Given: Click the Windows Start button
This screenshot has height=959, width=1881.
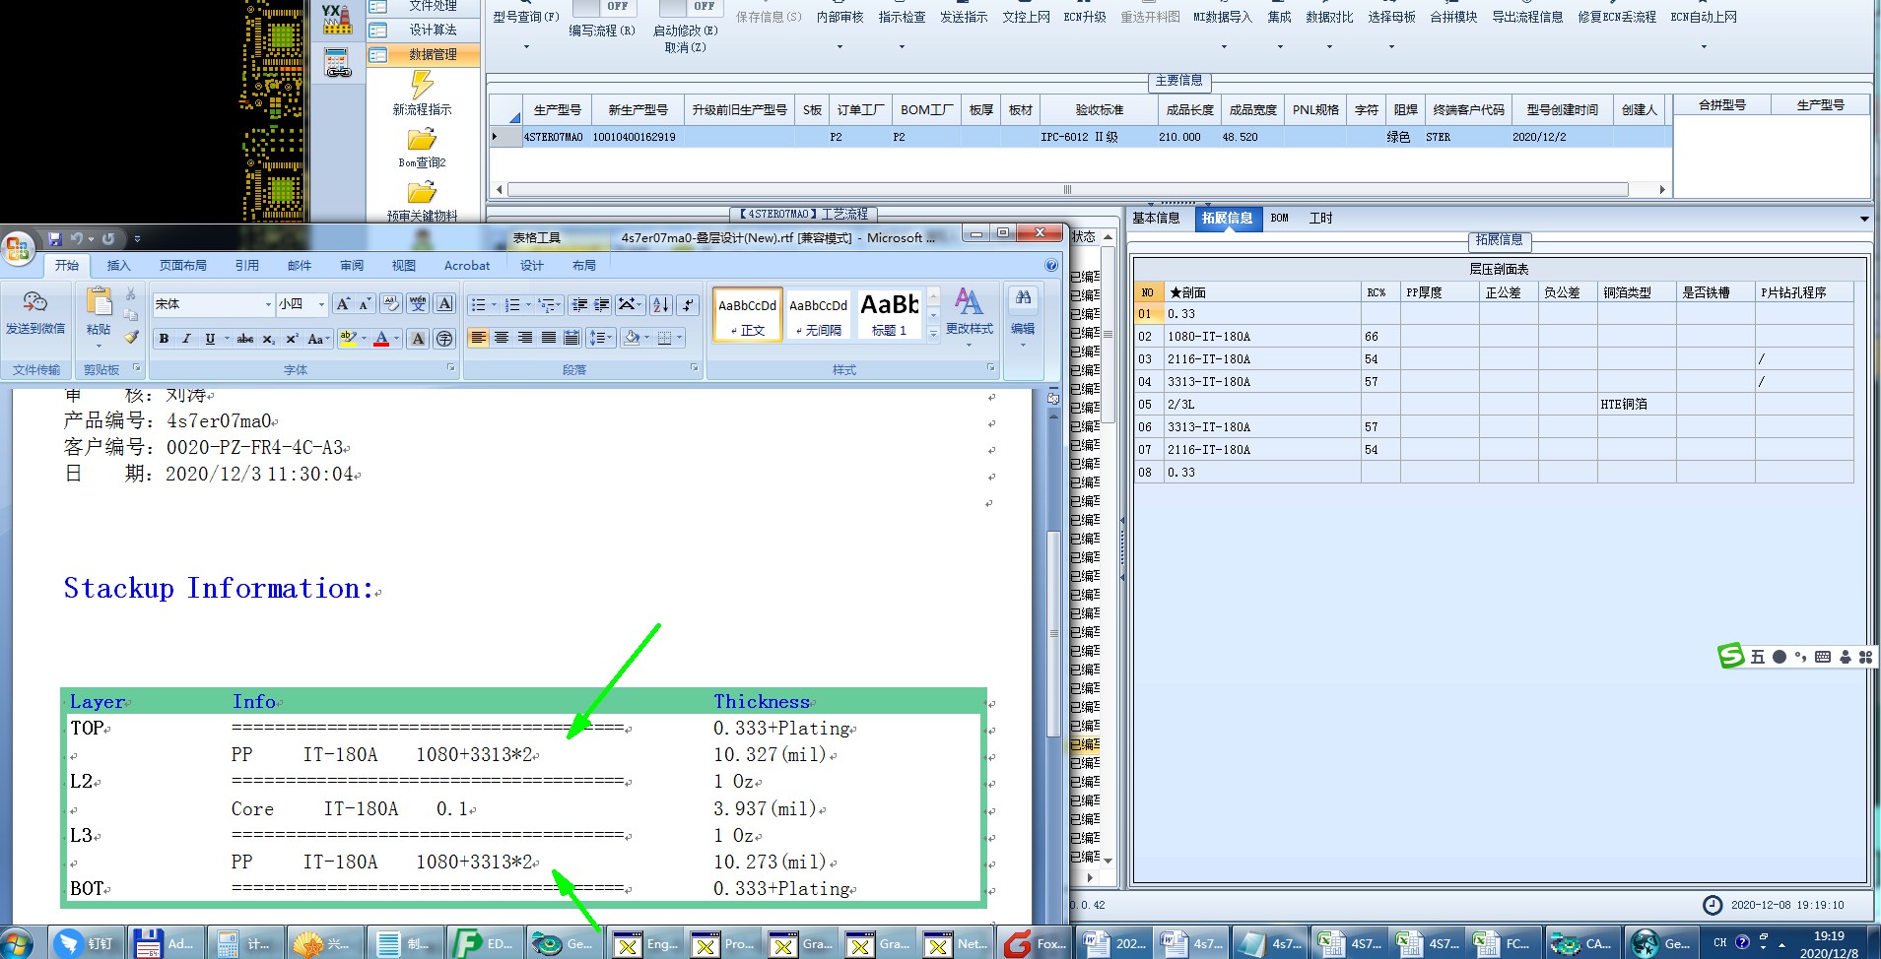Looking at the screenshot, I should tap(18, 943).
